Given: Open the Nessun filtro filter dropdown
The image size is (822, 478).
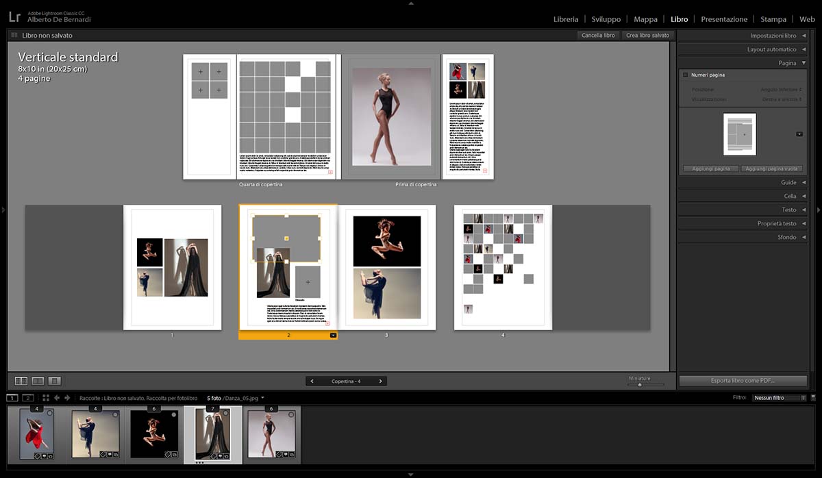Looking at the screenshot, I should 777,397.
